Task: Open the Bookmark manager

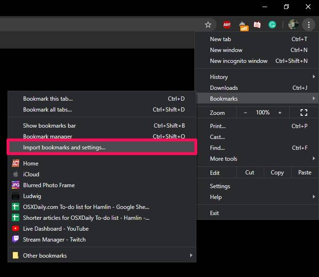Action: point(102,136)
